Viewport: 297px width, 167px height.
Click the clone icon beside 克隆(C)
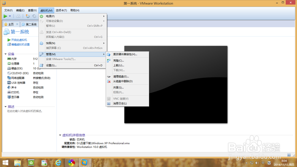coord(109,61)
